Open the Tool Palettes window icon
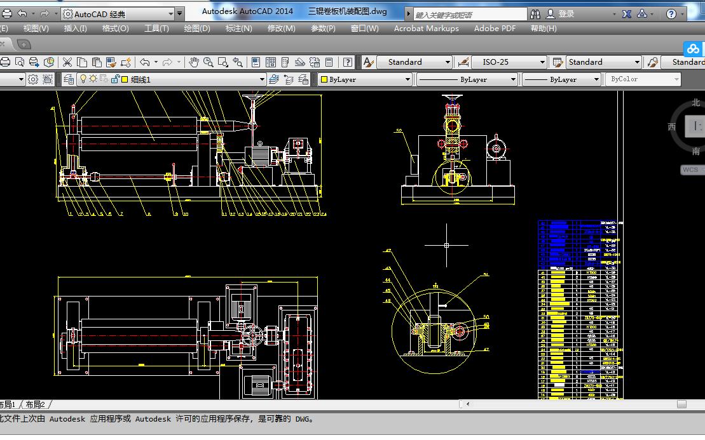Screen dimensions: 705x440 [x=285, y=62]
